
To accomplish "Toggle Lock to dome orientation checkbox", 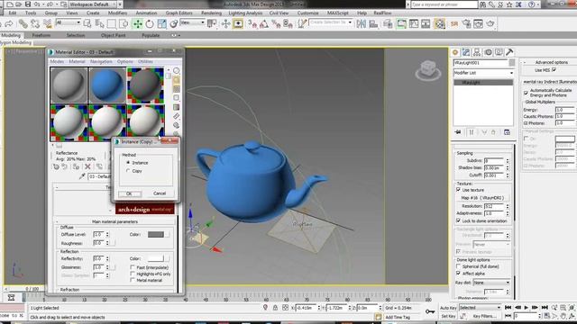I will (x=458, y=220).
